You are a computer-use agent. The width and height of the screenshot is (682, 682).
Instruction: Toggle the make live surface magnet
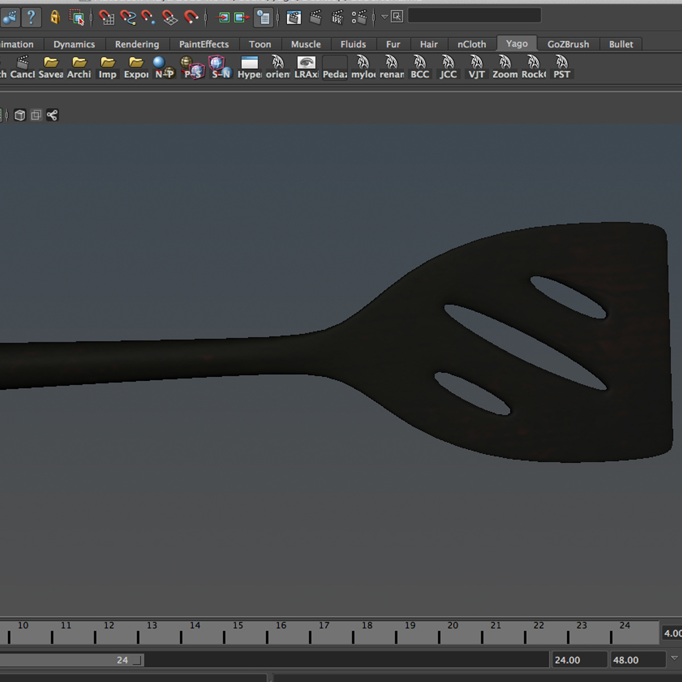tap(191, 18)
